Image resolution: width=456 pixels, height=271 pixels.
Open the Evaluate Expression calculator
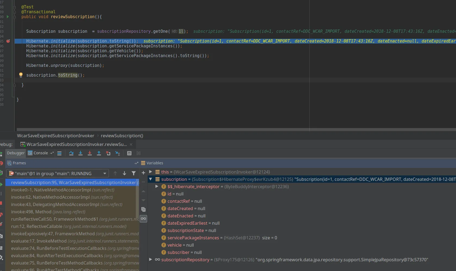(129, 153)
